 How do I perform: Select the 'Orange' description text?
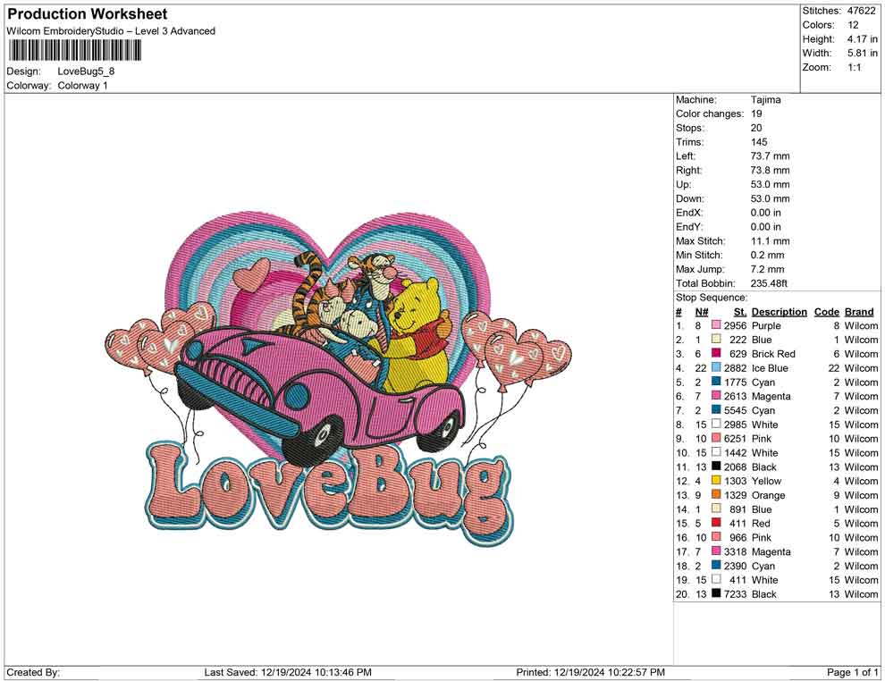pyautogui.click(x=768, y=495)
